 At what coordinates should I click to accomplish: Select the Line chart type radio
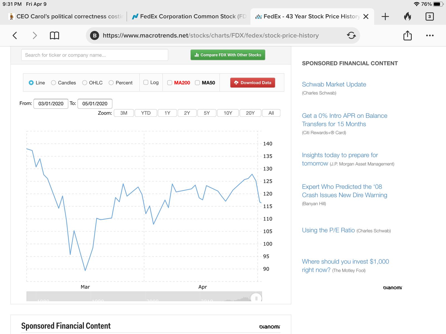pyautogui.click(x=31, y=83)
